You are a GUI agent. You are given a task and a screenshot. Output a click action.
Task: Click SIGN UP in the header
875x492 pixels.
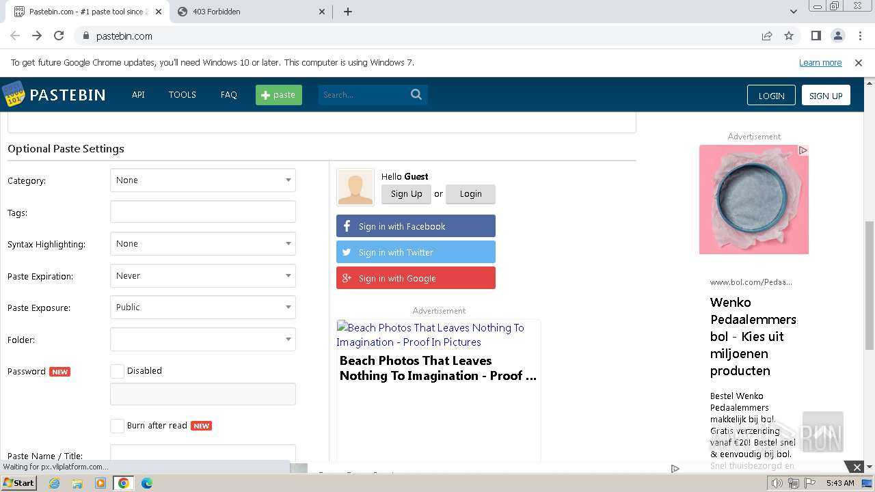(826, 96)
